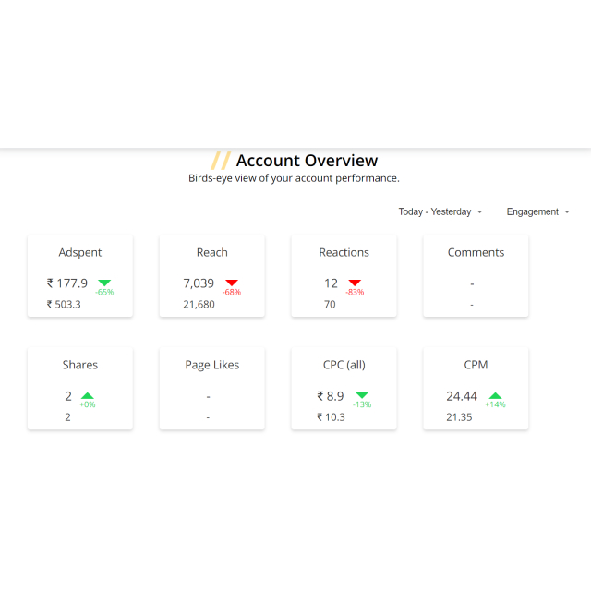Select the Reactions card title
The image size is (591, 591).
(x=344, y=252)
